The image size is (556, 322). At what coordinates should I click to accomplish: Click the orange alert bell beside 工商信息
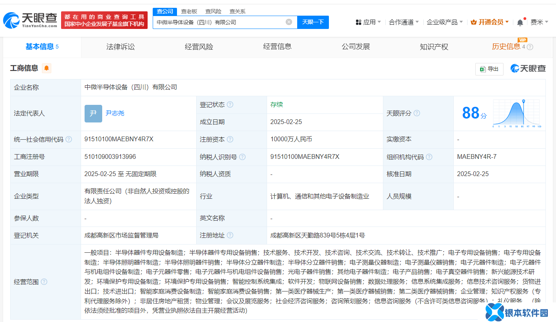47,68
